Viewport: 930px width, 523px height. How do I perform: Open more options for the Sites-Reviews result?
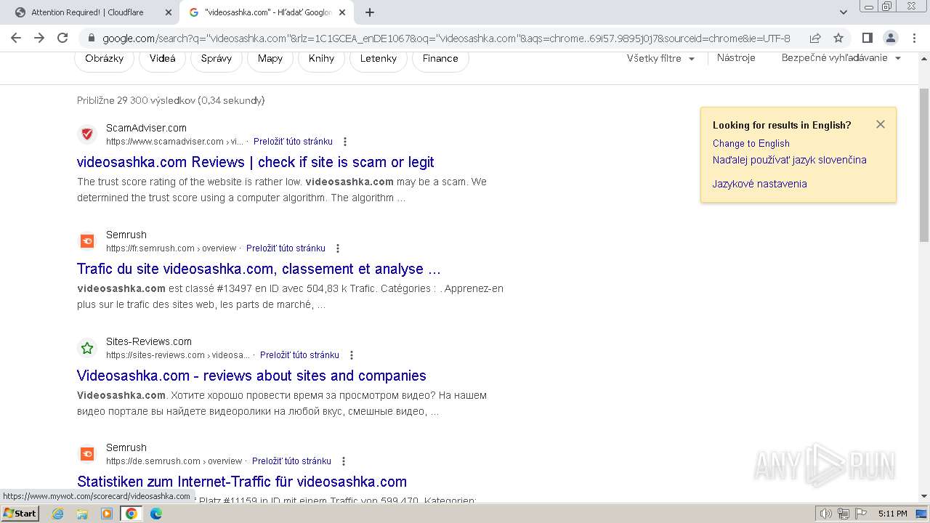pyautogui.click(x=352, y=355)
